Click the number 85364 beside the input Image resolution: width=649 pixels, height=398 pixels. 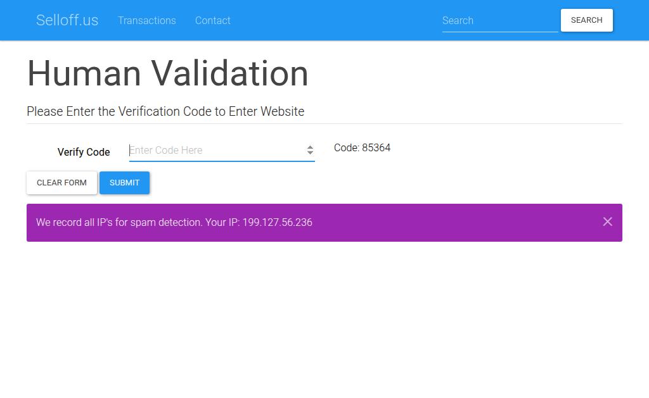(x=376, y=147)
